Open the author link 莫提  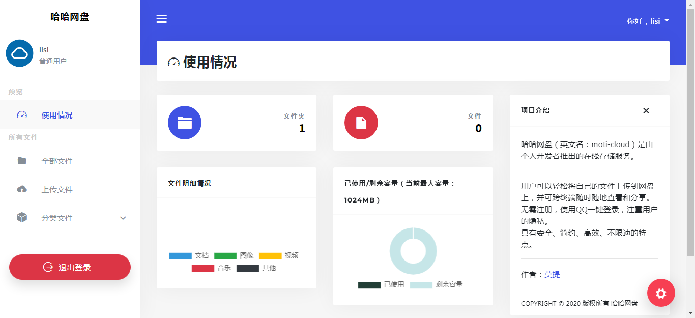point(552,274)
